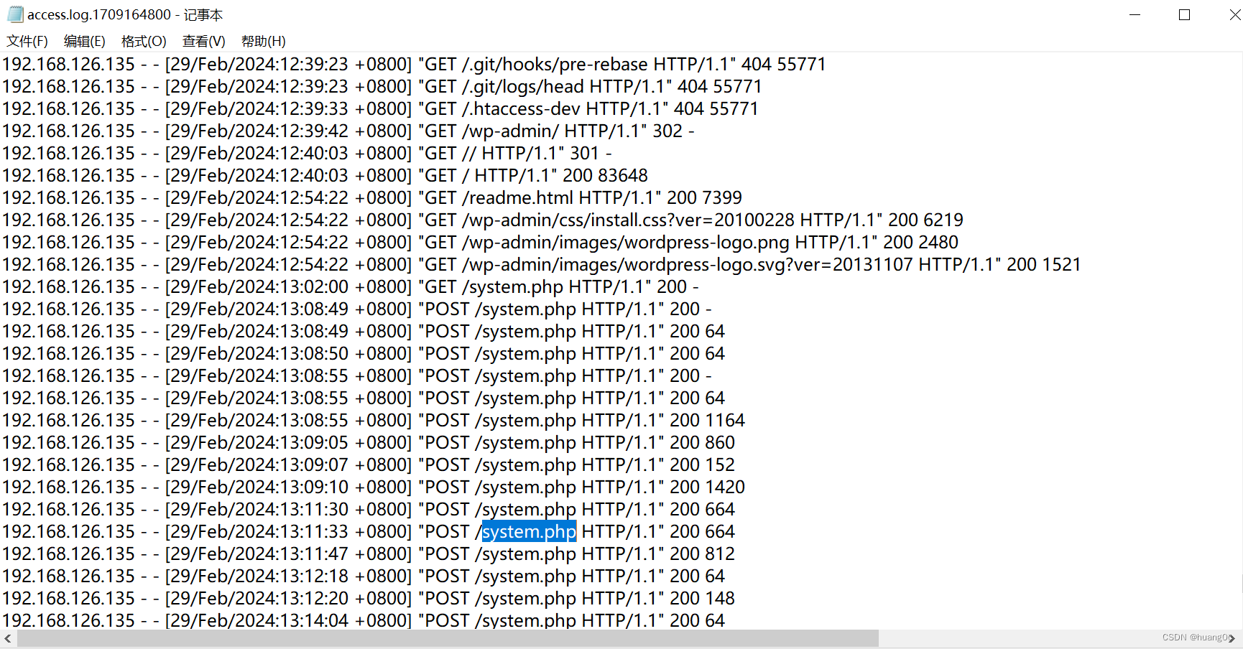Click the install.css?ver=20100228 log line
The height and width of the screenshot is (649, 1243).
pos(483,220)
